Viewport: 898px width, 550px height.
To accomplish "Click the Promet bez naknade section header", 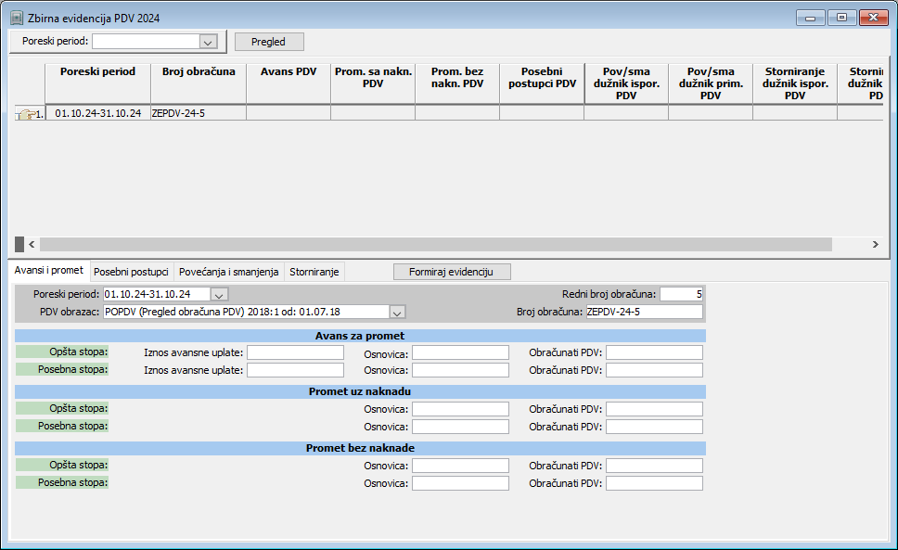I will click(x=360, y=448).
